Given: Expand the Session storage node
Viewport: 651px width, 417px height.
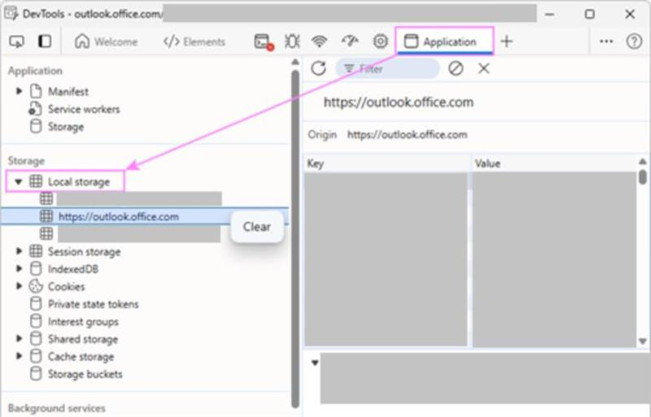Looking at the screenshot, I should coord(19,251).
